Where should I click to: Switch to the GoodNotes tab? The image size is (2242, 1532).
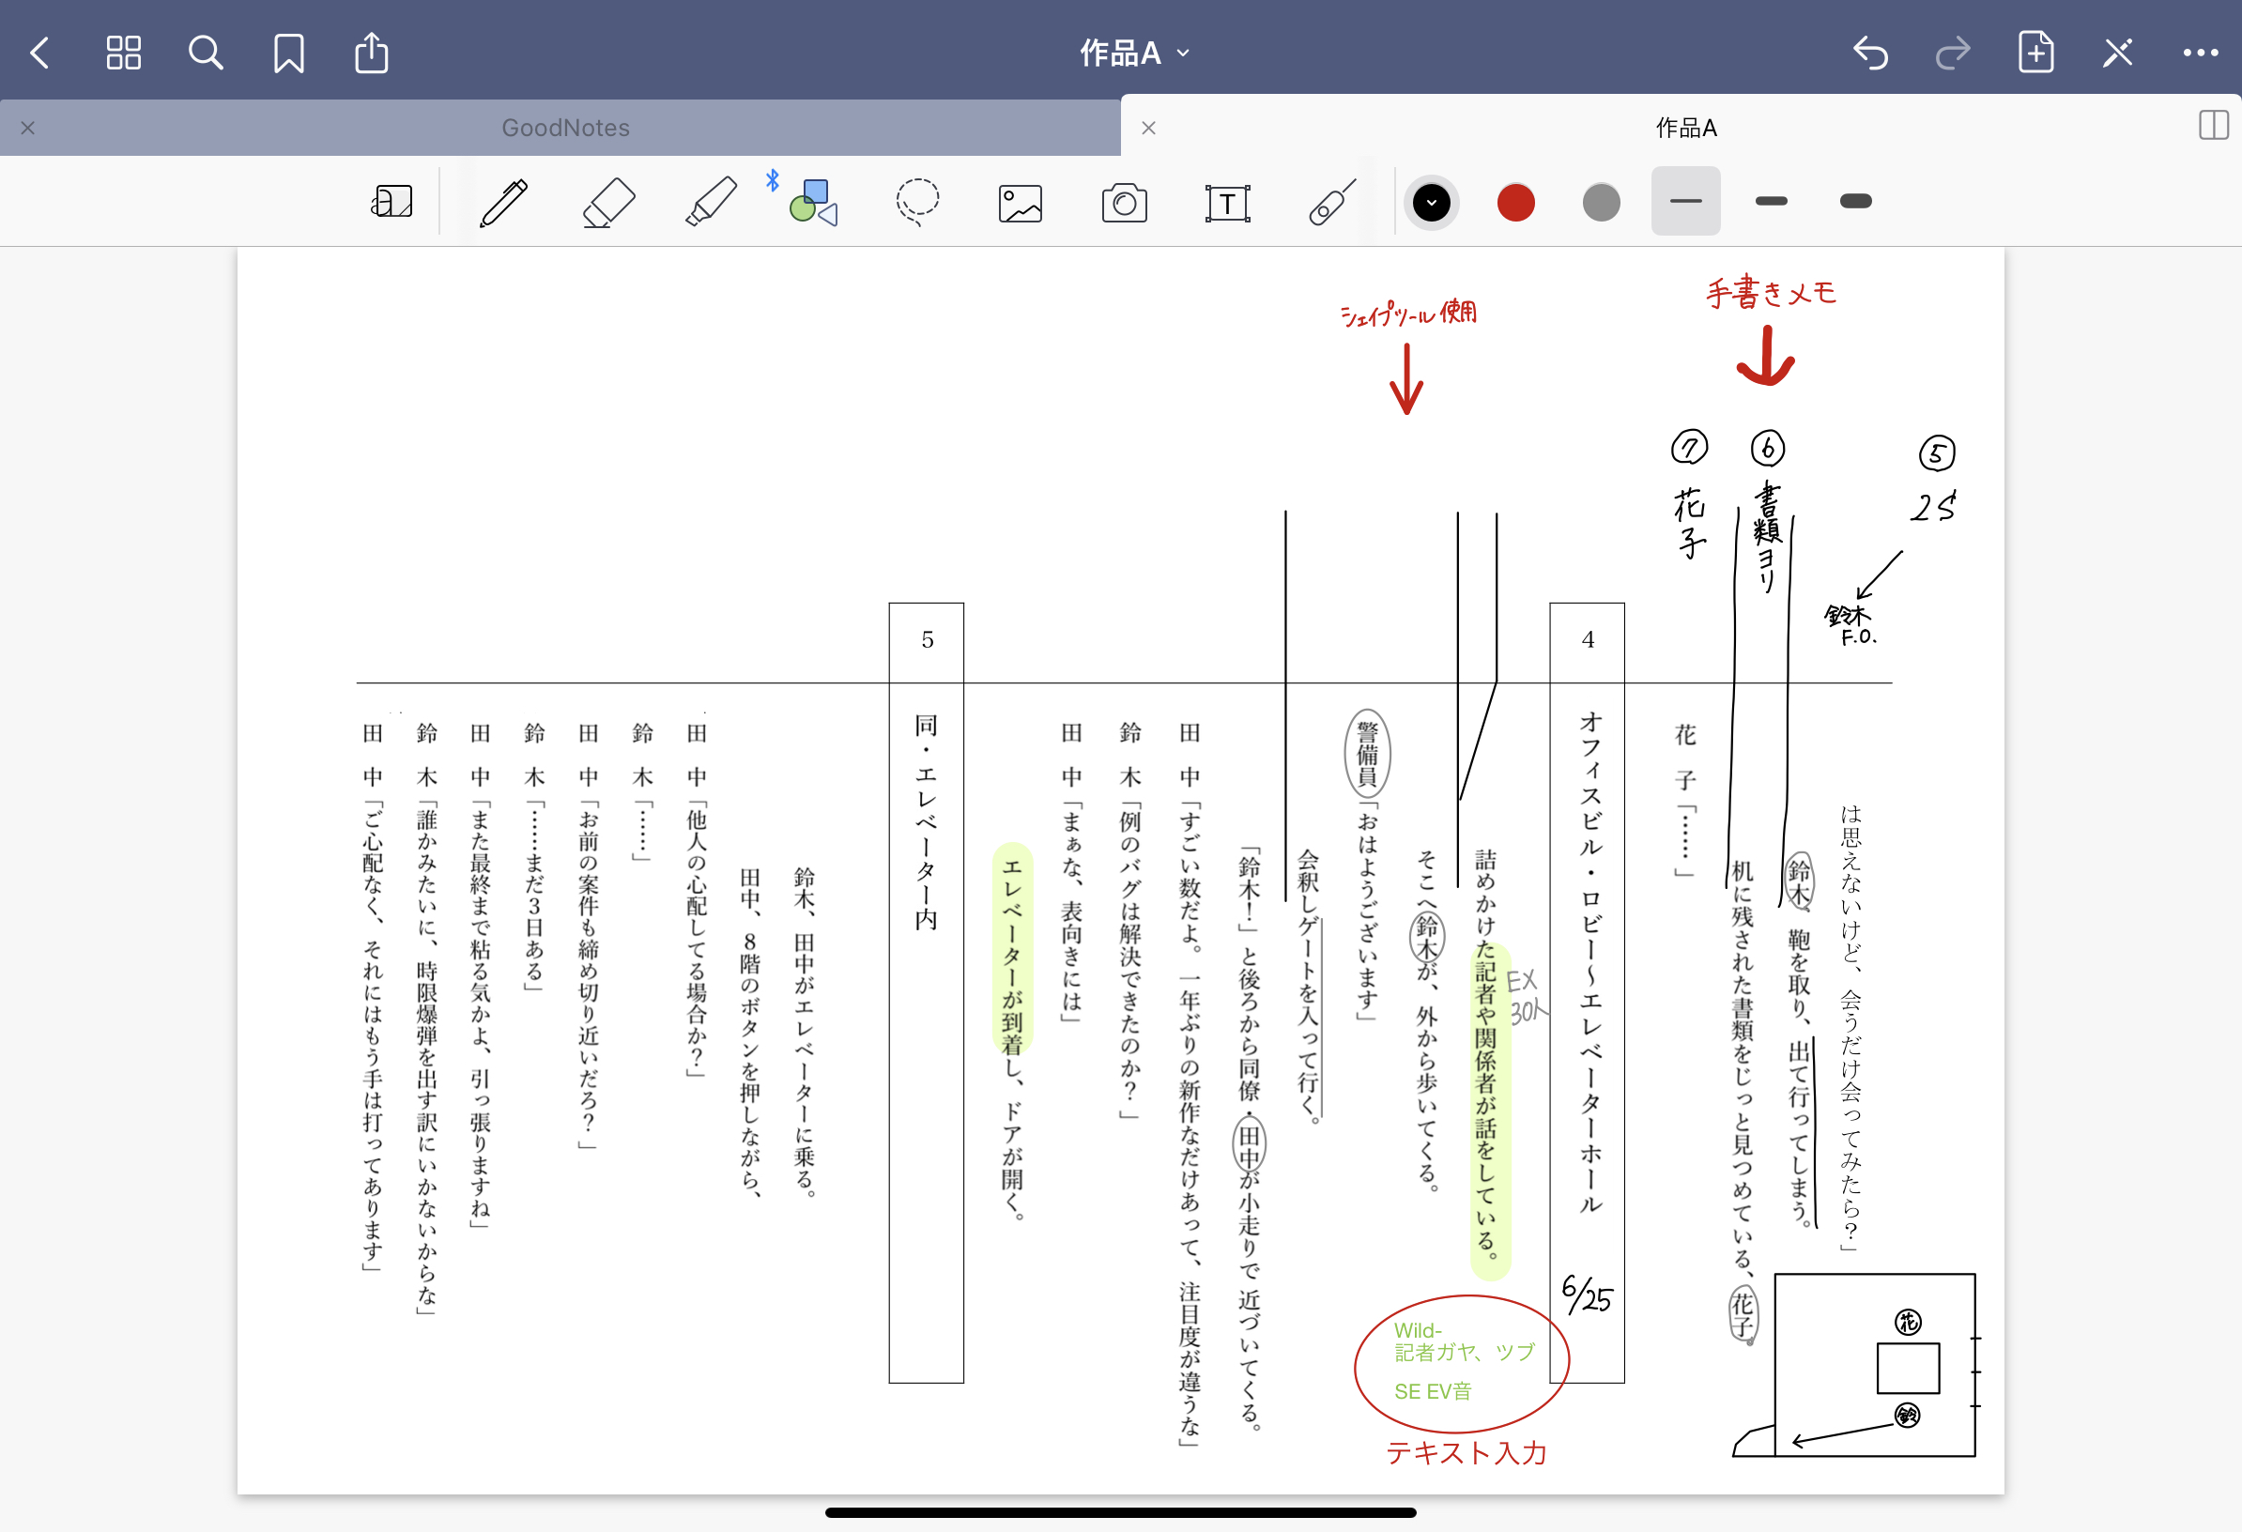(565, 128)
